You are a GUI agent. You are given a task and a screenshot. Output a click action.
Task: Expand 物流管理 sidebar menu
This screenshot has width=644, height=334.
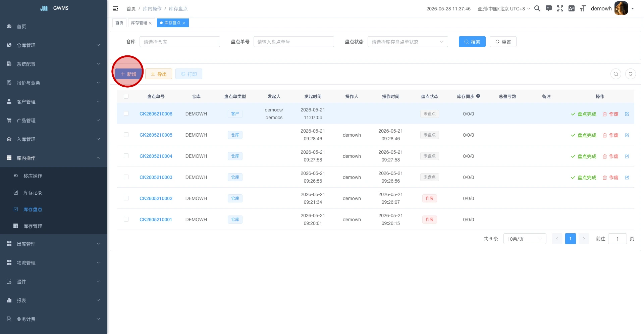pyautogui.click(x=54, y=263)
